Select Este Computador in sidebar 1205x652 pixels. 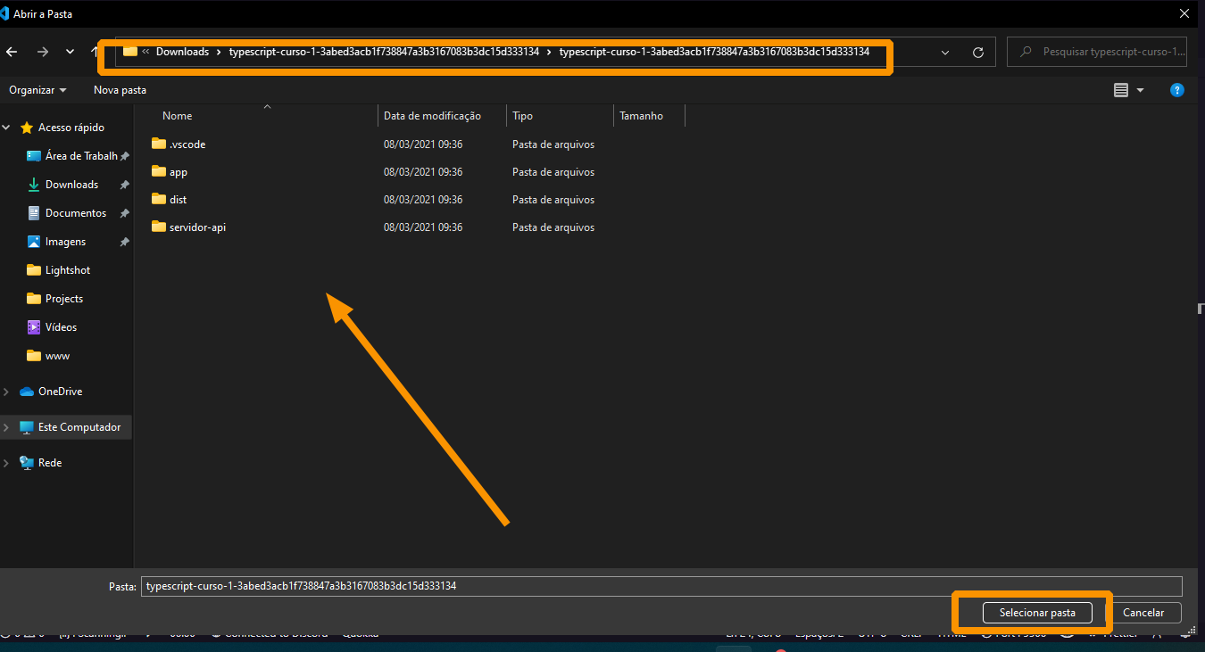click(x=79, y=427)
